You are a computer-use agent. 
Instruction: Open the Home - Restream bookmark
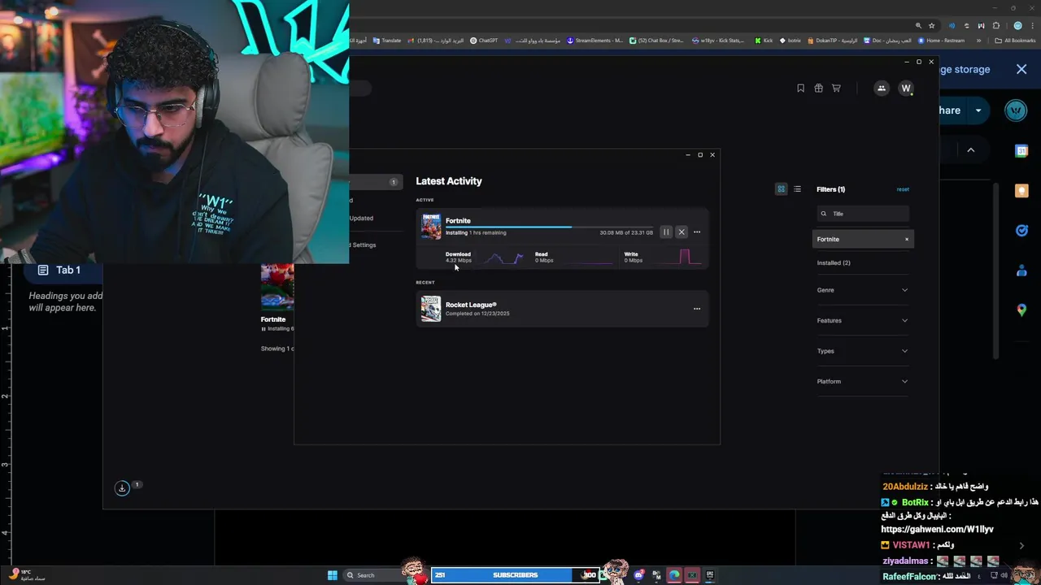coord(942,40)
